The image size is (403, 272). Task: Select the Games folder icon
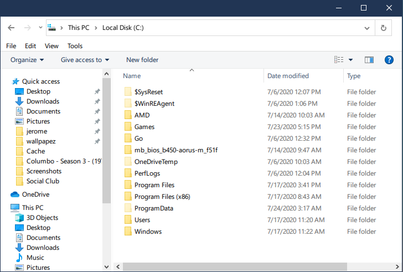128,126
